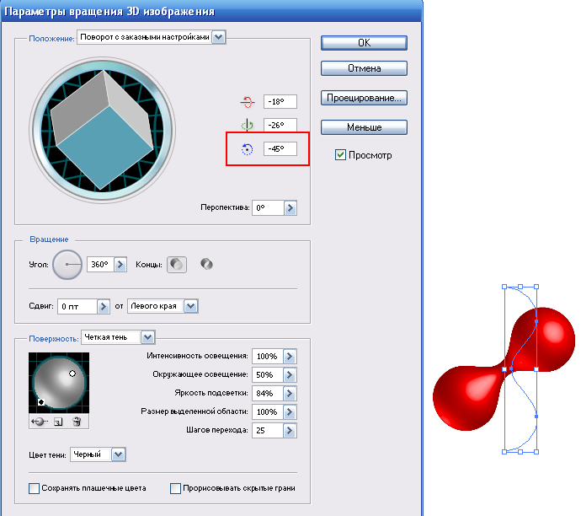The width and height of the screenshot is (581, 516).
Task: Move selected light to back icon
Action: (x=40, y=422)
